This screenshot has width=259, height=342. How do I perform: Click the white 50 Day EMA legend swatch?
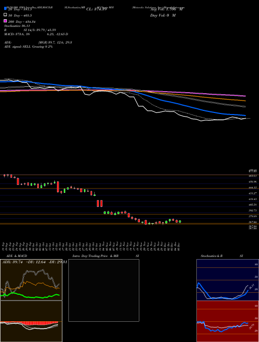click(x=5, y=15)
